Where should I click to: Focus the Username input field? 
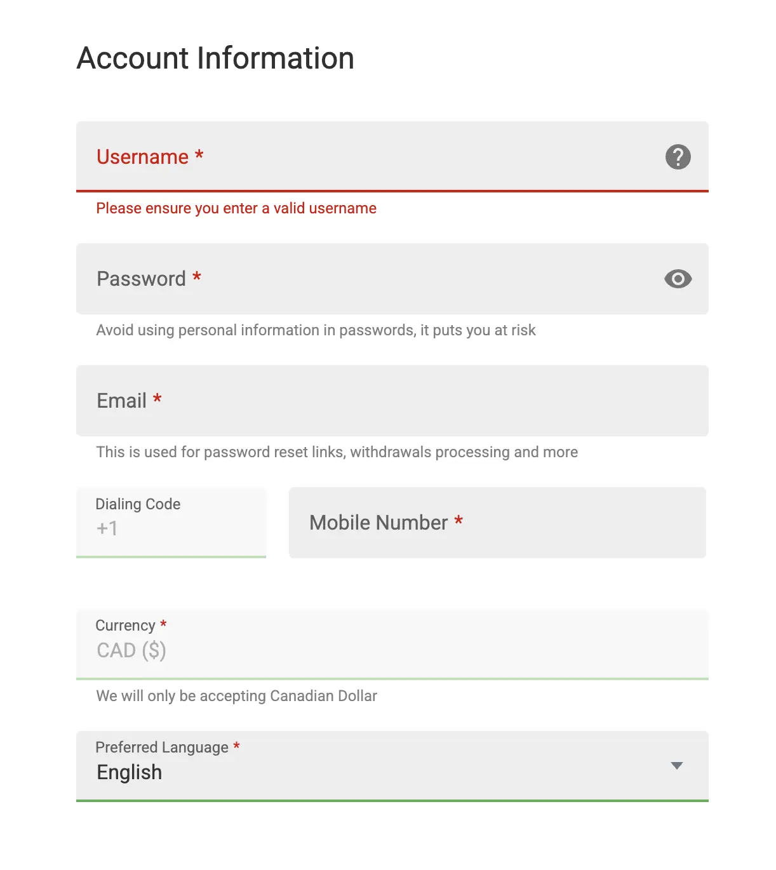coord(392,156)
